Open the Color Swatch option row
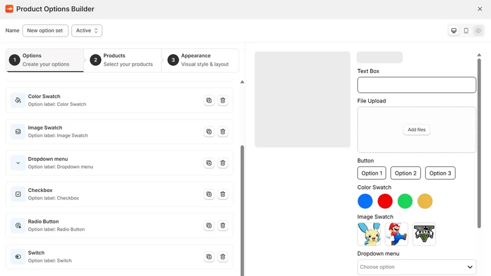This screenshot has width=491, height=276. point(119,101)
